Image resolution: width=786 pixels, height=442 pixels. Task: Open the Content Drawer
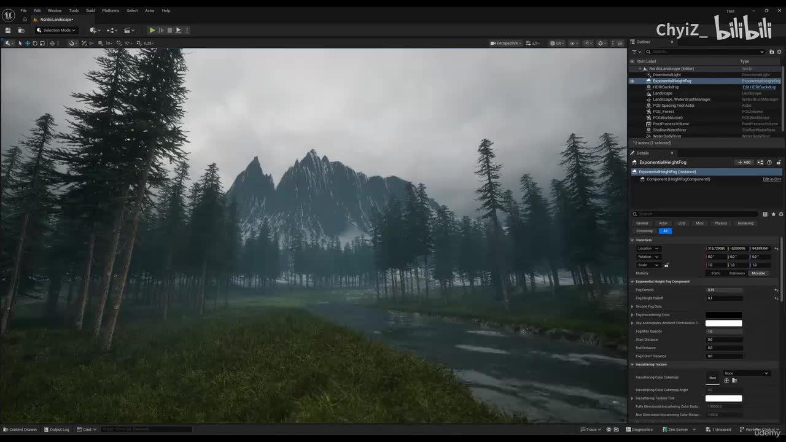coord(20,430)
